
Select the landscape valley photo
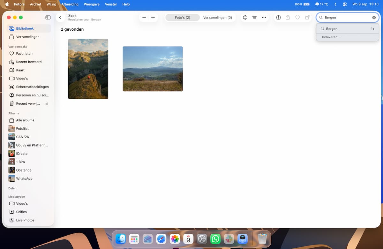pos(153,69)
